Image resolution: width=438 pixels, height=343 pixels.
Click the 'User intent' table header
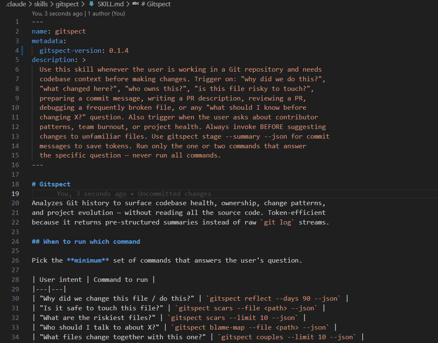[x=61, y=280]
